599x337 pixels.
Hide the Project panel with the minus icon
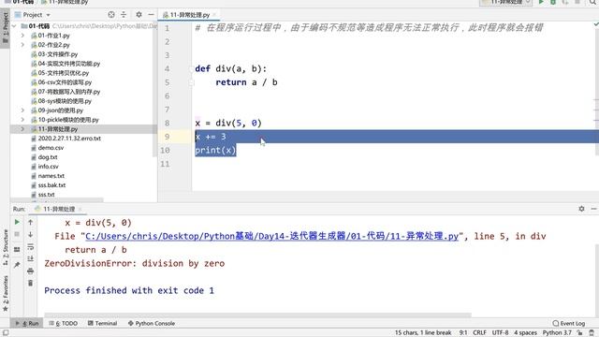point(151,15)
